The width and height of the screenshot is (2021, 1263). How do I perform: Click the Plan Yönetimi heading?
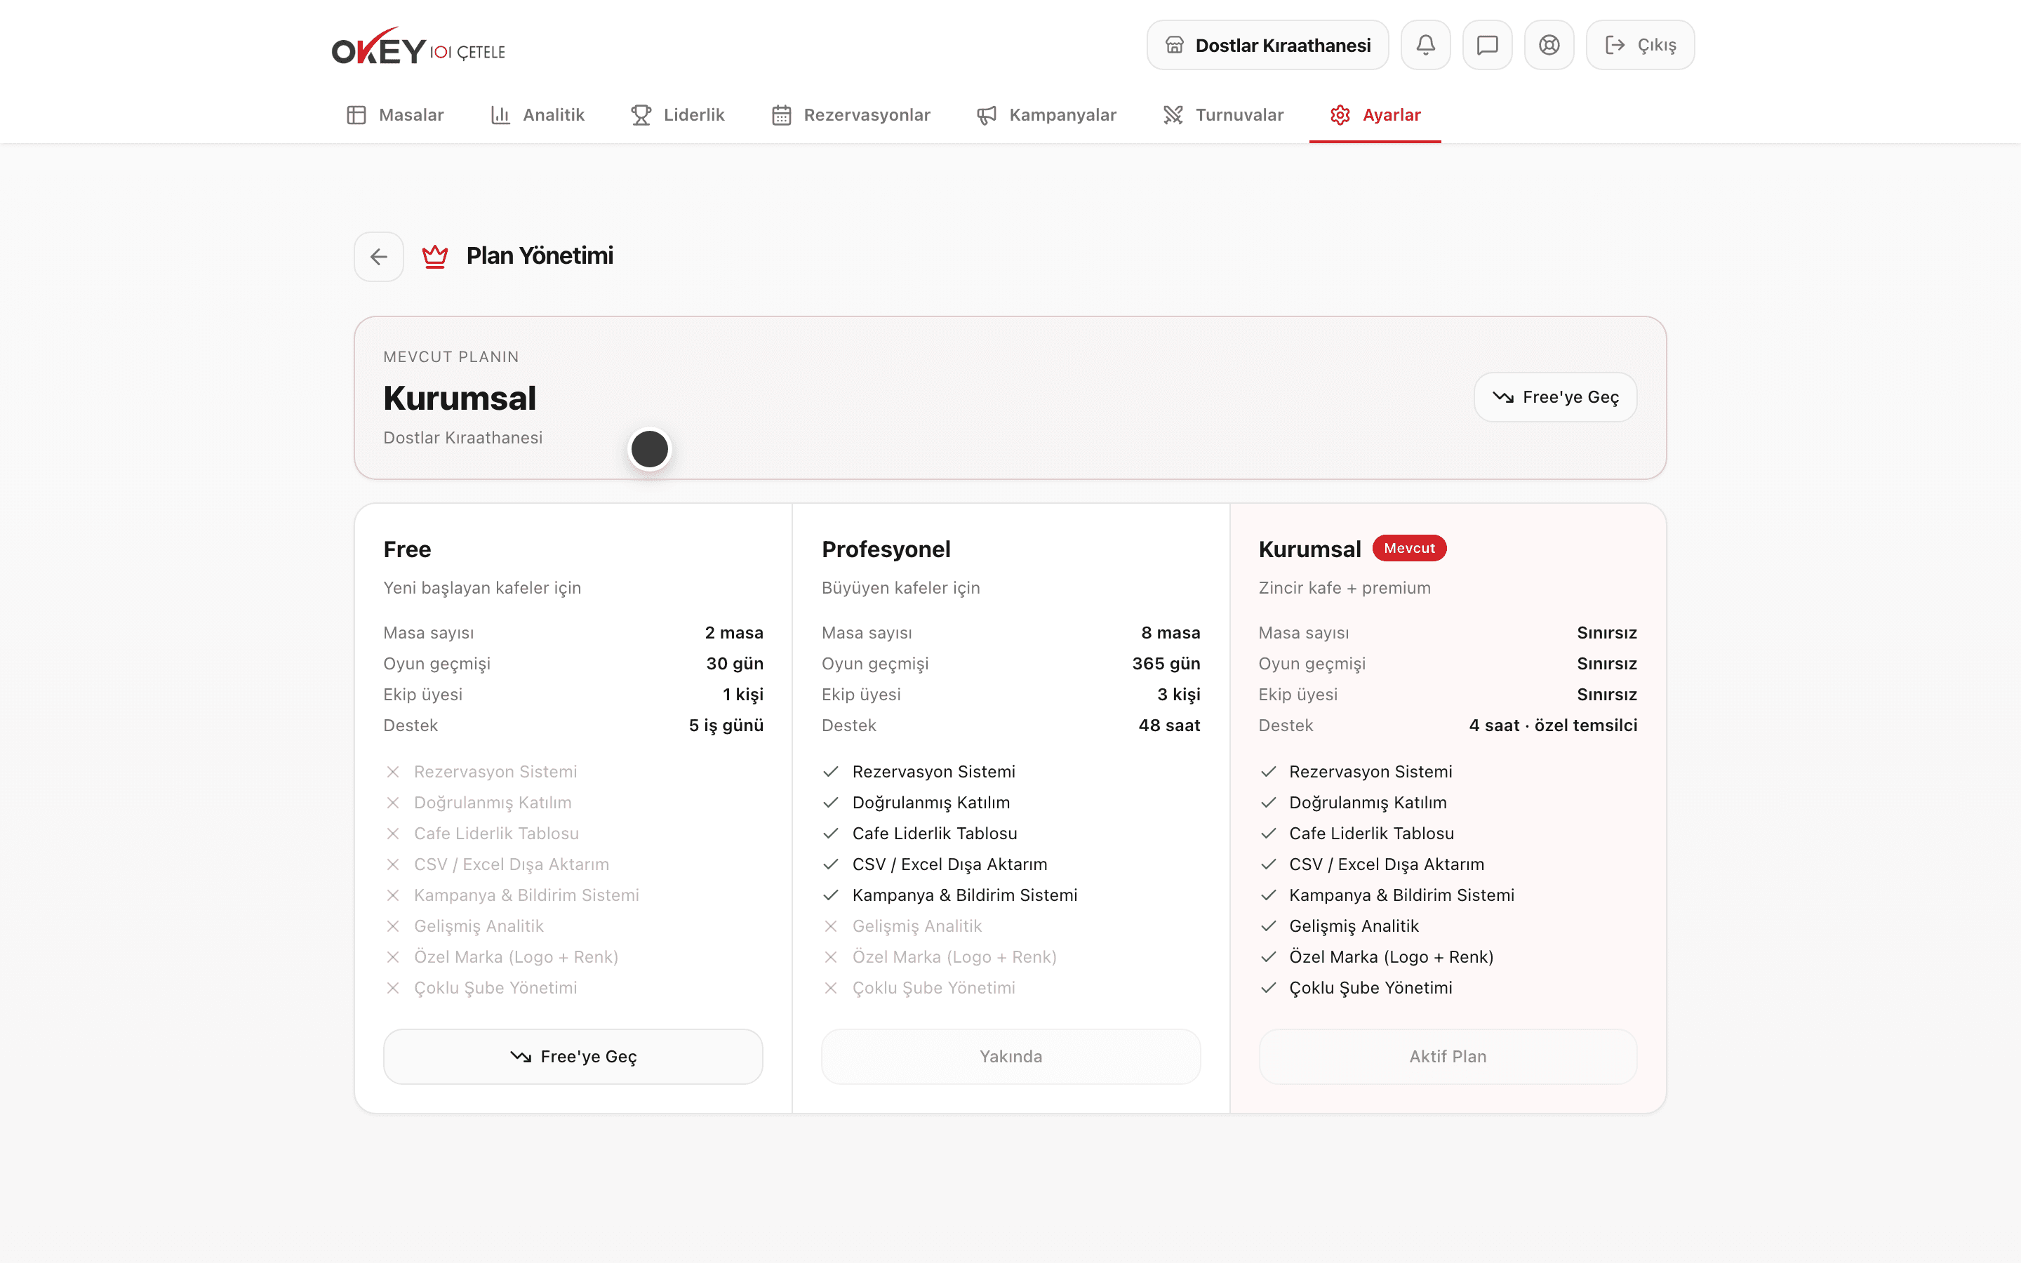(540, 256)
